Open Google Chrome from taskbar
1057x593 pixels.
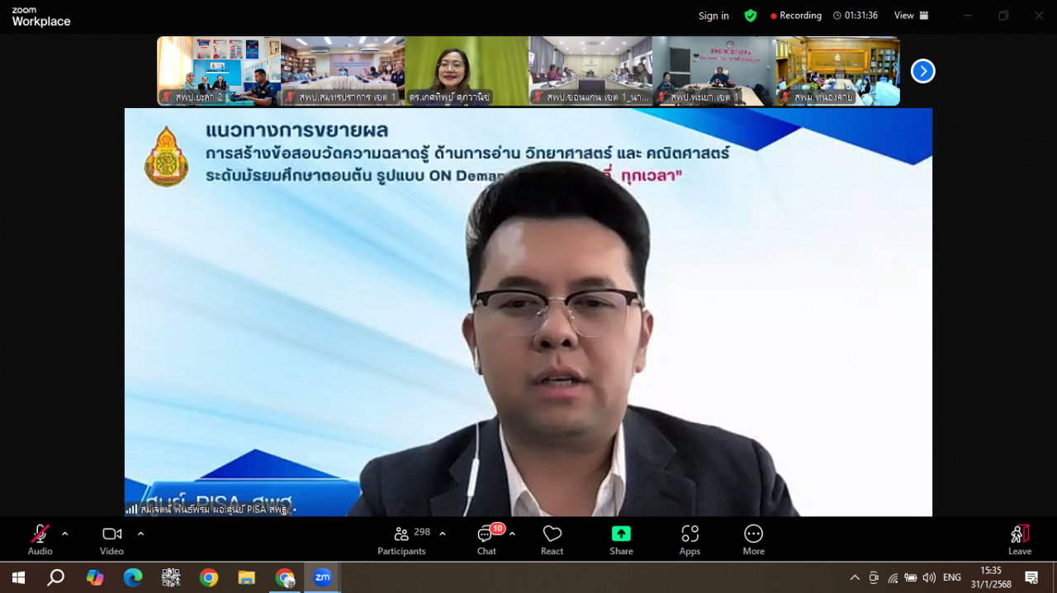point(209,577)
